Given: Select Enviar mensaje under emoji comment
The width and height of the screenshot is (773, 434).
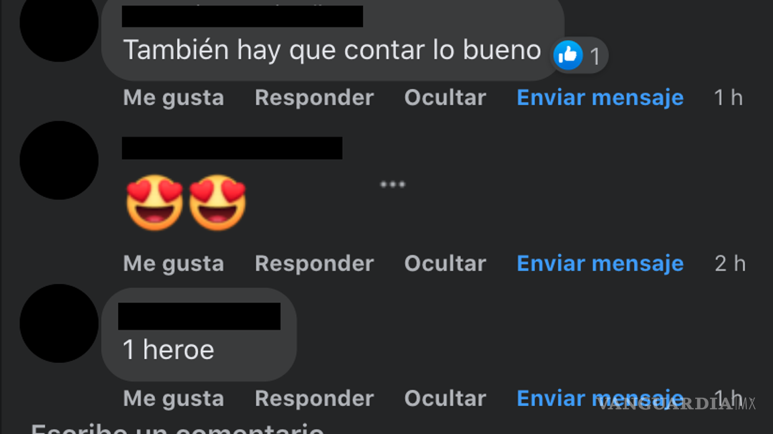Looking at the screenshot, I should click(600, 263).
